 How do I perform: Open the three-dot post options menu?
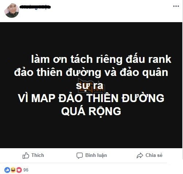click(176, 6)
